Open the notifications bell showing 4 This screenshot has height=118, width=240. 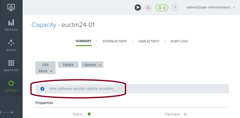pos(162,8)
